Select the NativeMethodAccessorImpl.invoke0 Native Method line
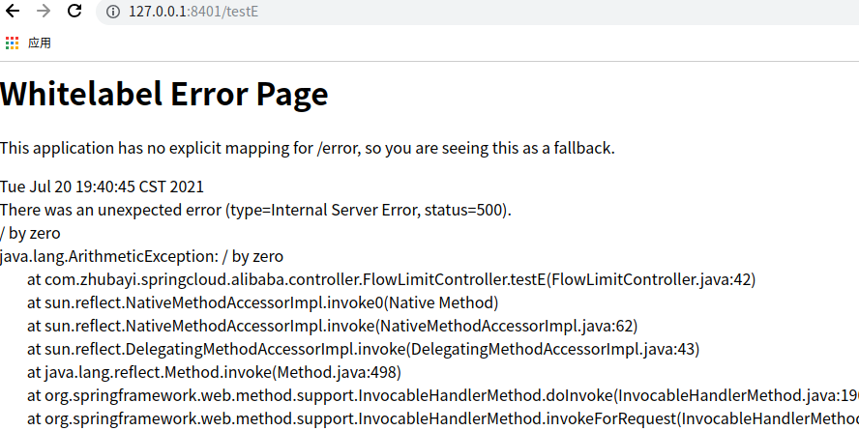The height and width of the screenshot is (431, 859). coord(263,302)
